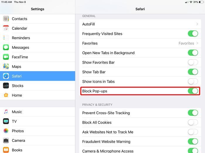Open Music settings entry
Image resolution: width=205 pixels, height=153 pixels.
pos(37,112)
